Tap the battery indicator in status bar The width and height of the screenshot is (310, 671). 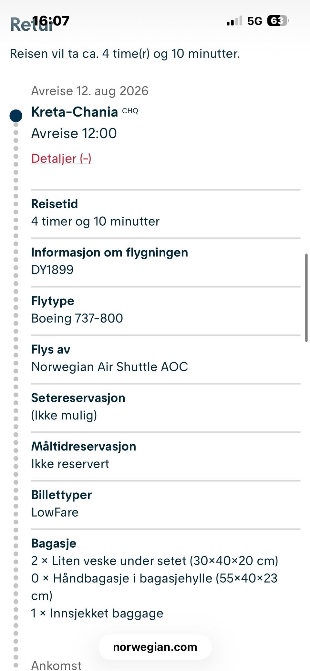tap(277, 21)
